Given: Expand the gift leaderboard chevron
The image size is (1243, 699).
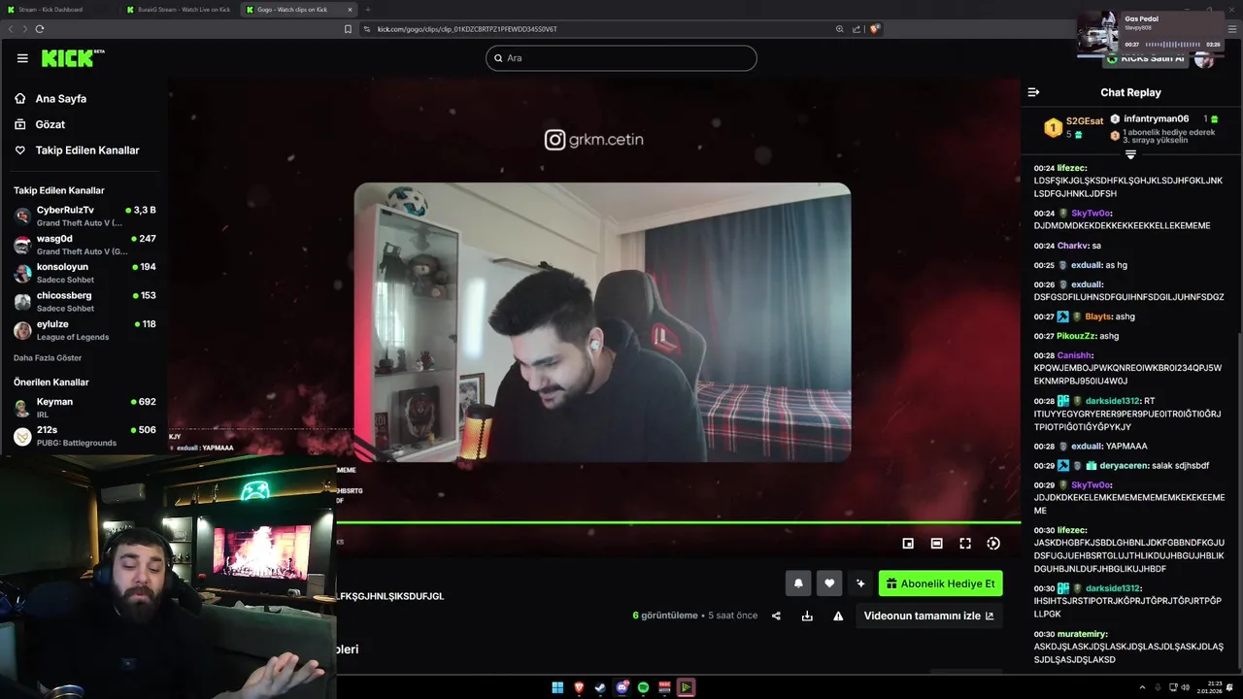Looking at the screenshot, I should 1130,155.
